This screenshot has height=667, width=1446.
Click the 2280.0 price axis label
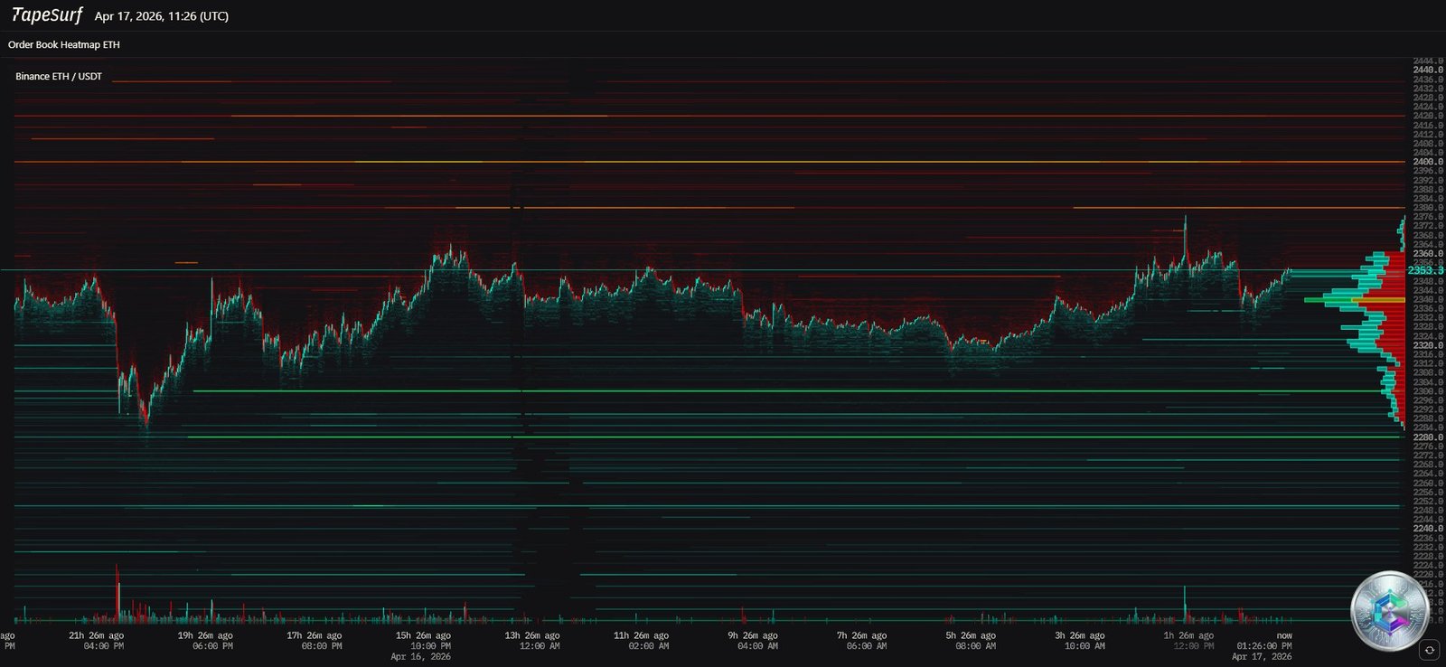click(1428, 437)
